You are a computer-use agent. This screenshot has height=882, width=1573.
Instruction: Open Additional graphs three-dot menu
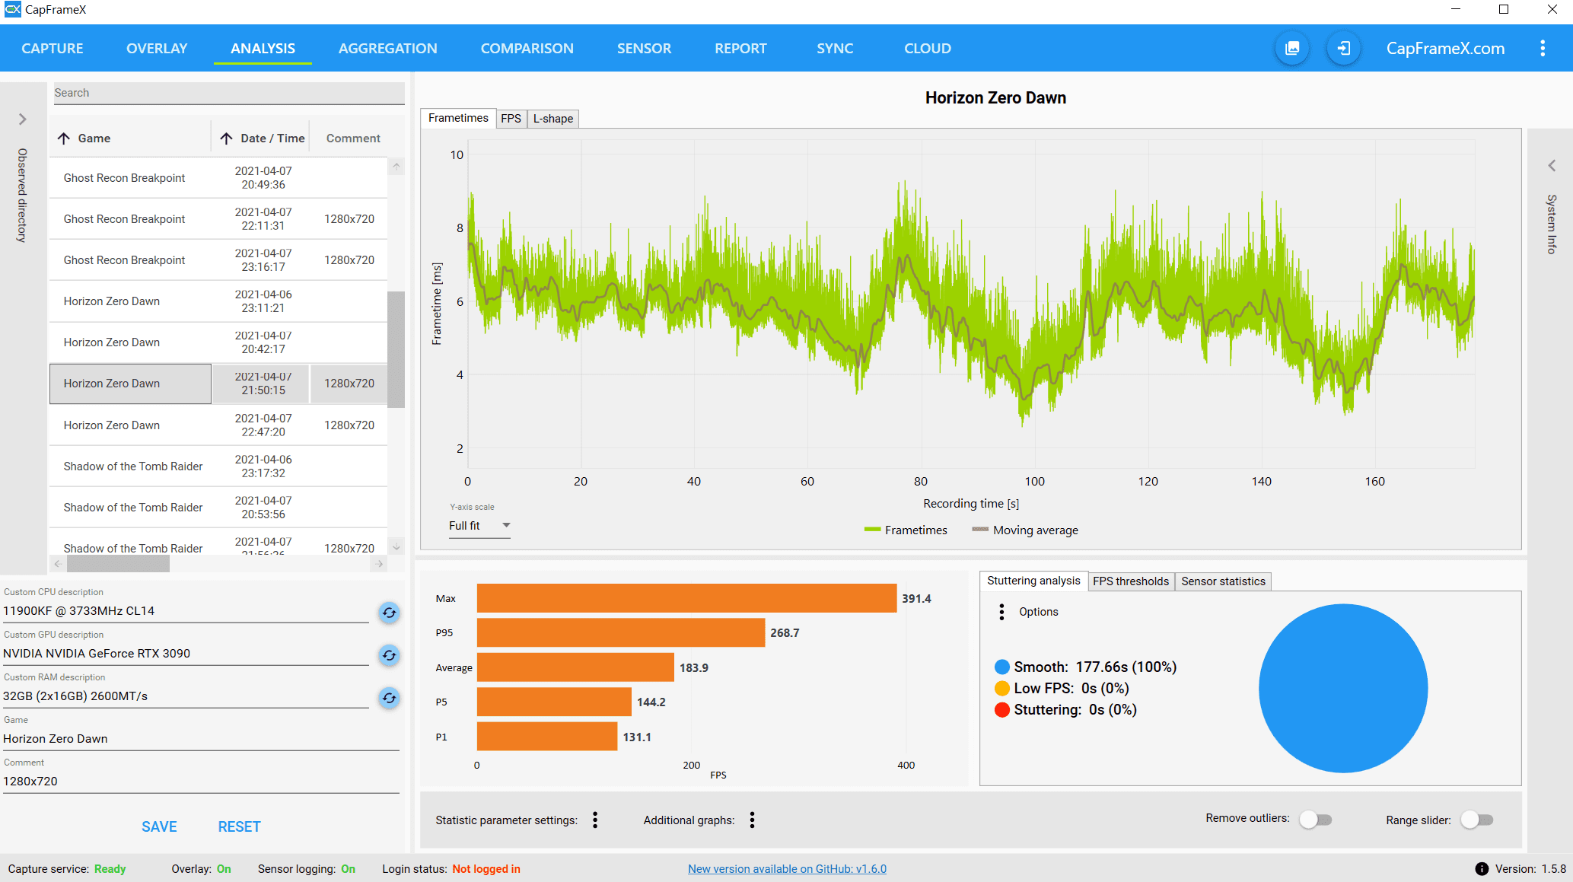[x=752, y=820]
